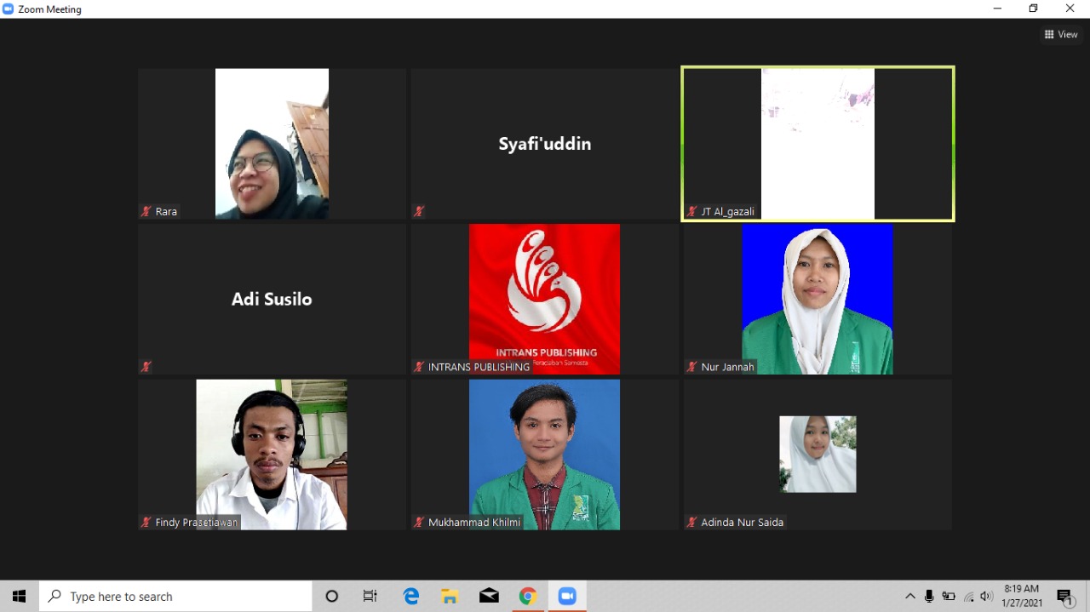Open the Windows Start menu
The image size is (1090, 612).
19,597
